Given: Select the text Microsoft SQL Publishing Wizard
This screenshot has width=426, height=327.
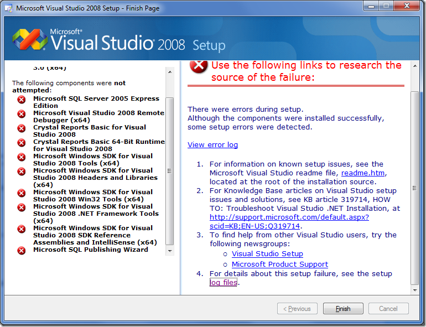Looking at the screenshot, I should pos(91,250).
